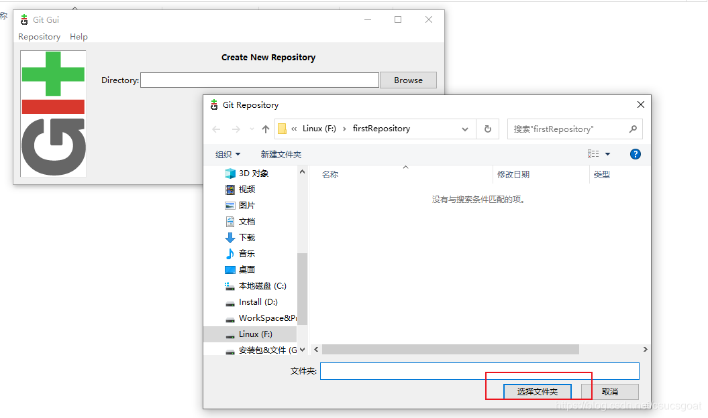Click 选择文件夹 to select folder

click(x=538, y=392)
